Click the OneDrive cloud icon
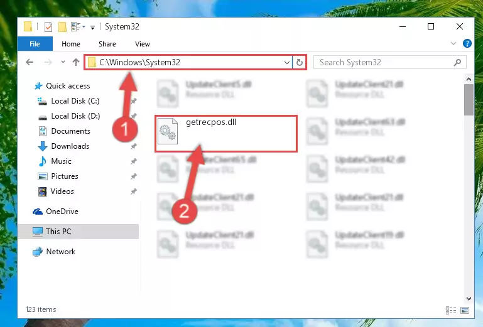 38,212
